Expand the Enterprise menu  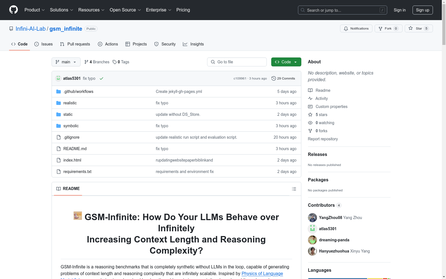point(159,10)
